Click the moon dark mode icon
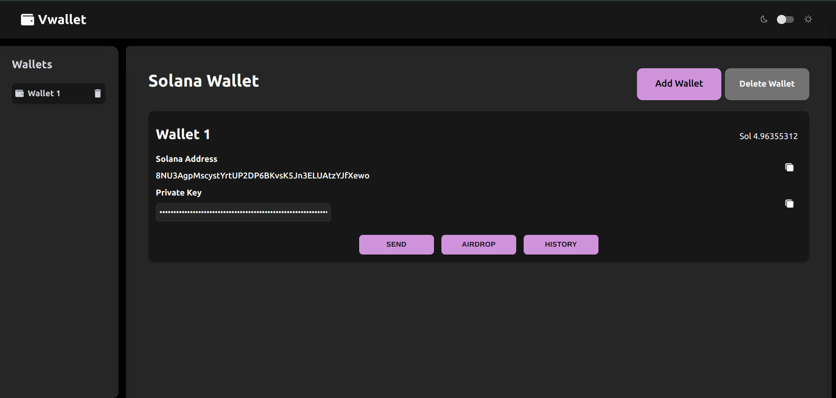Screen dimensions: 836x398 [x=764, y=19]
